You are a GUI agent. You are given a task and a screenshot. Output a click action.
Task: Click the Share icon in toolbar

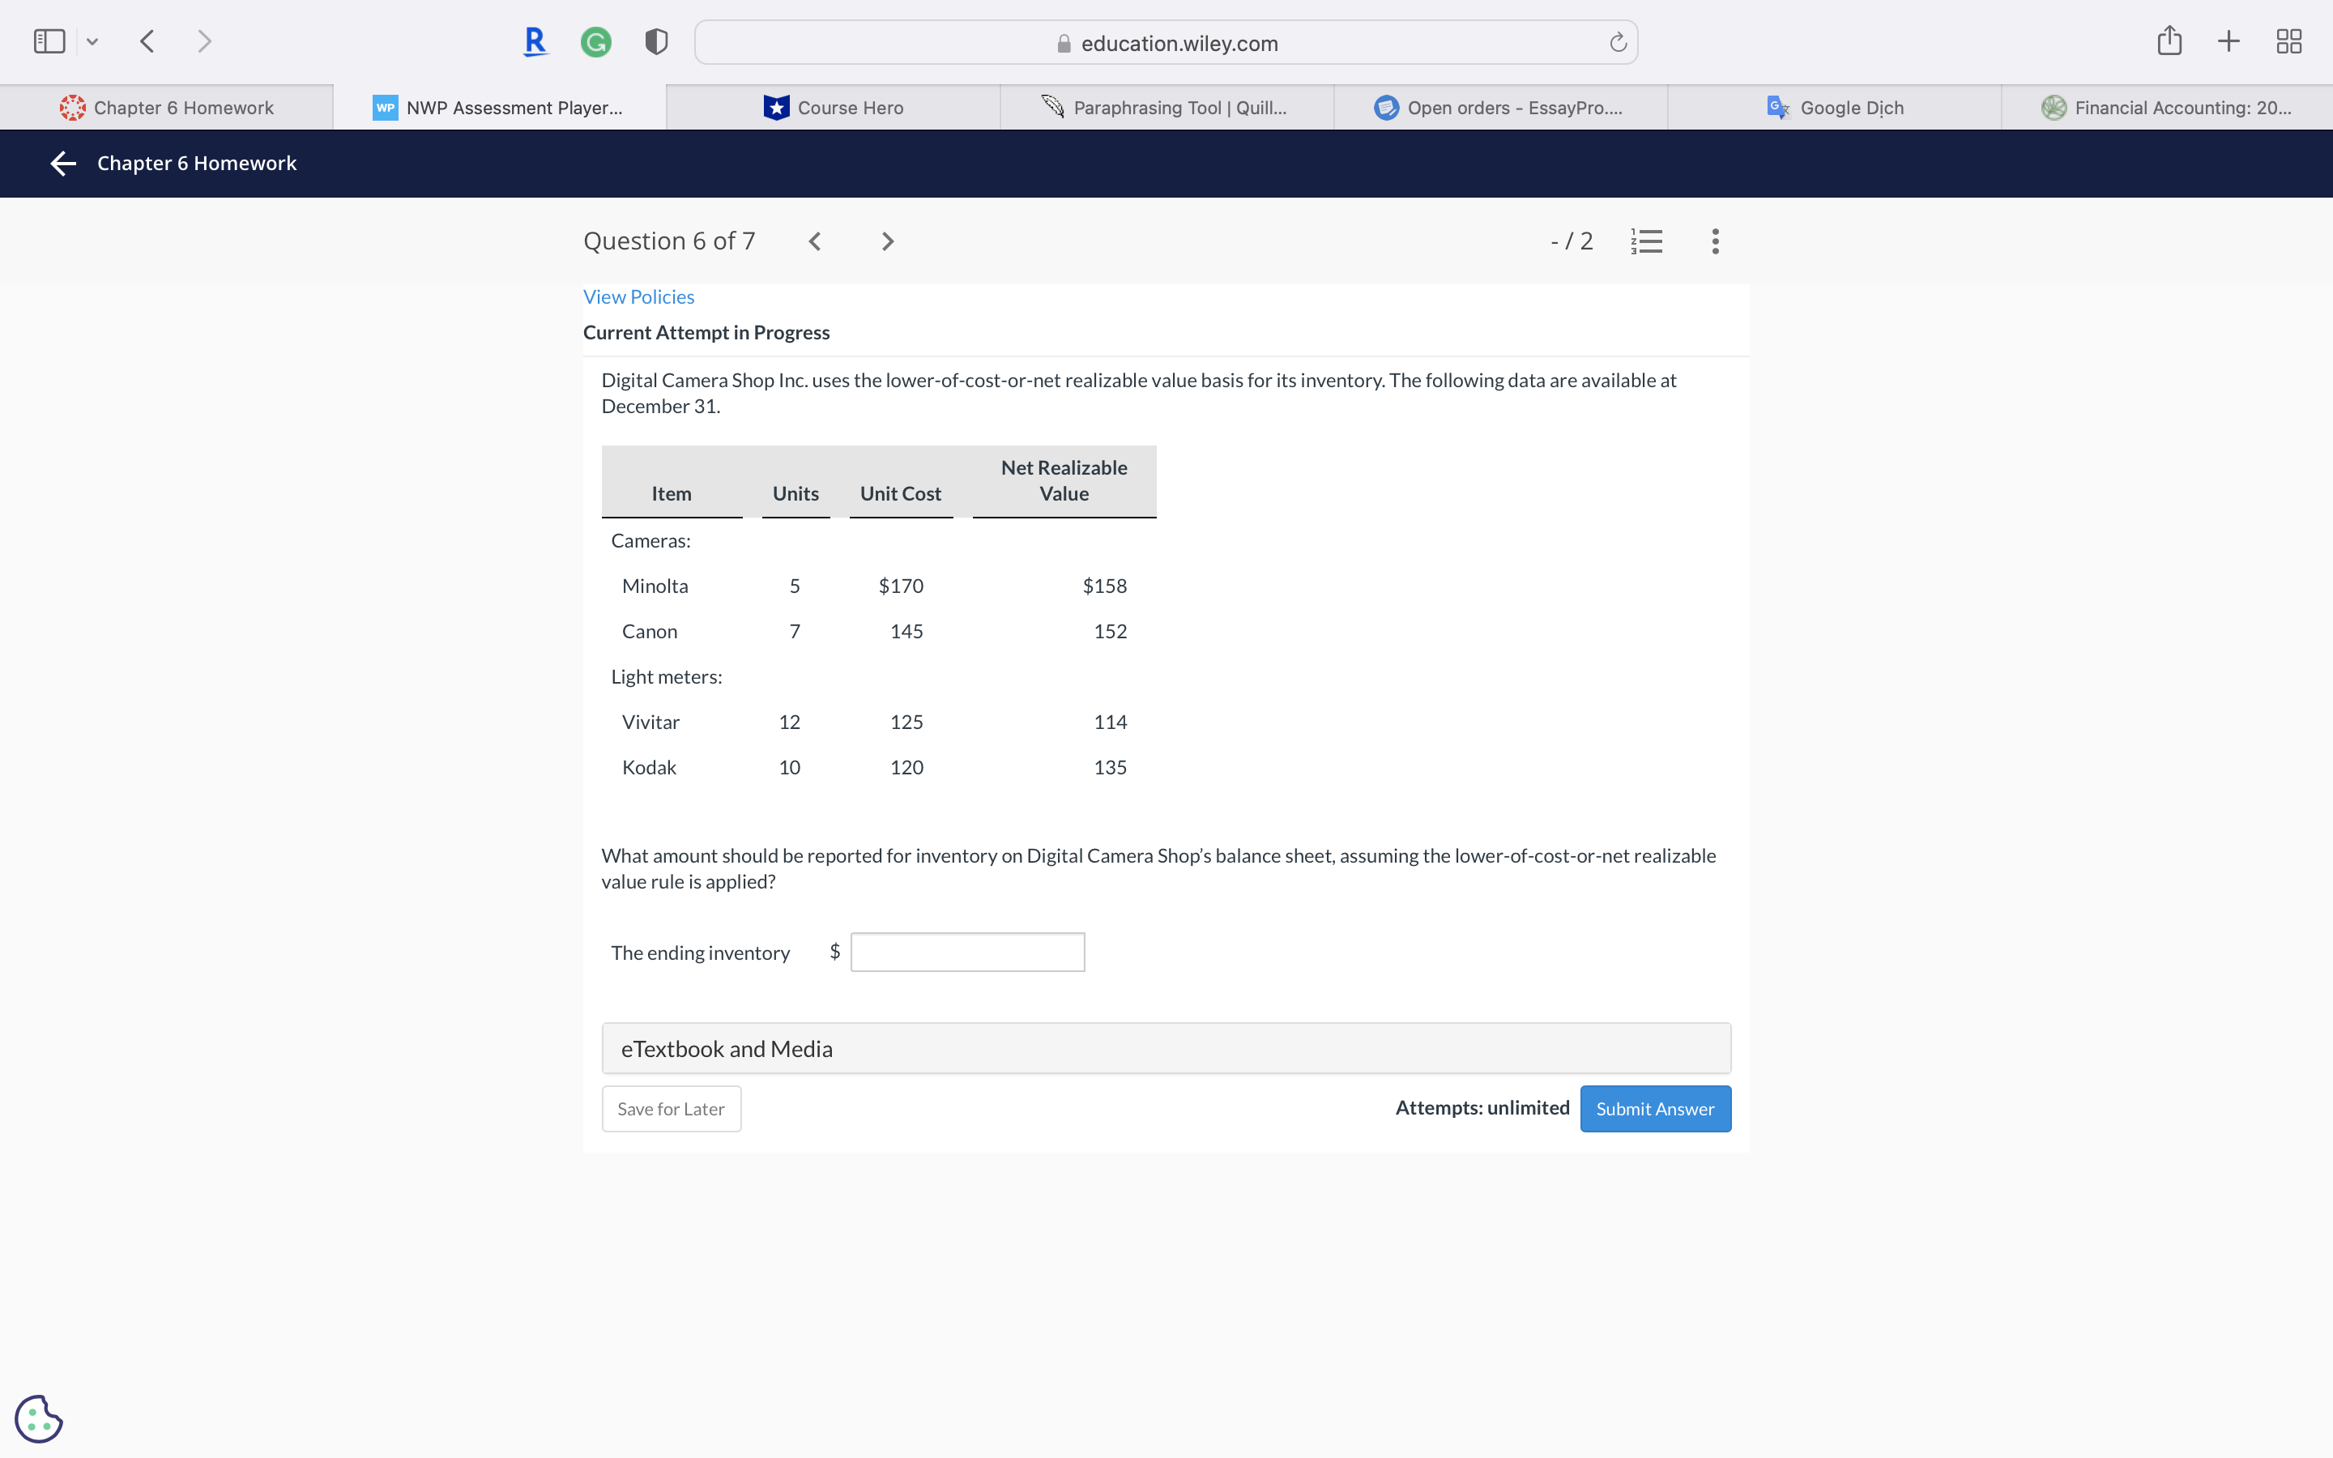2169,41
